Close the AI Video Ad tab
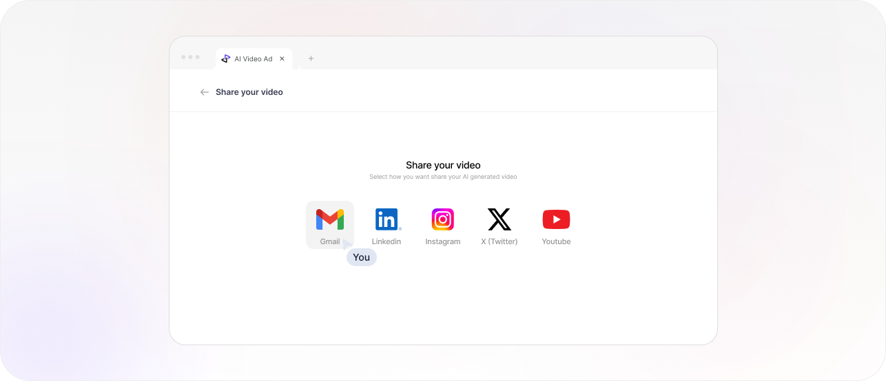 [282, 58]
